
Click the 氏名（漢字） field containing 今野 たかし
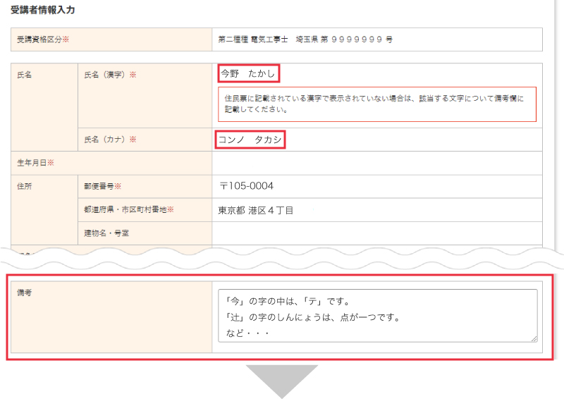click(x=250, y=73)
